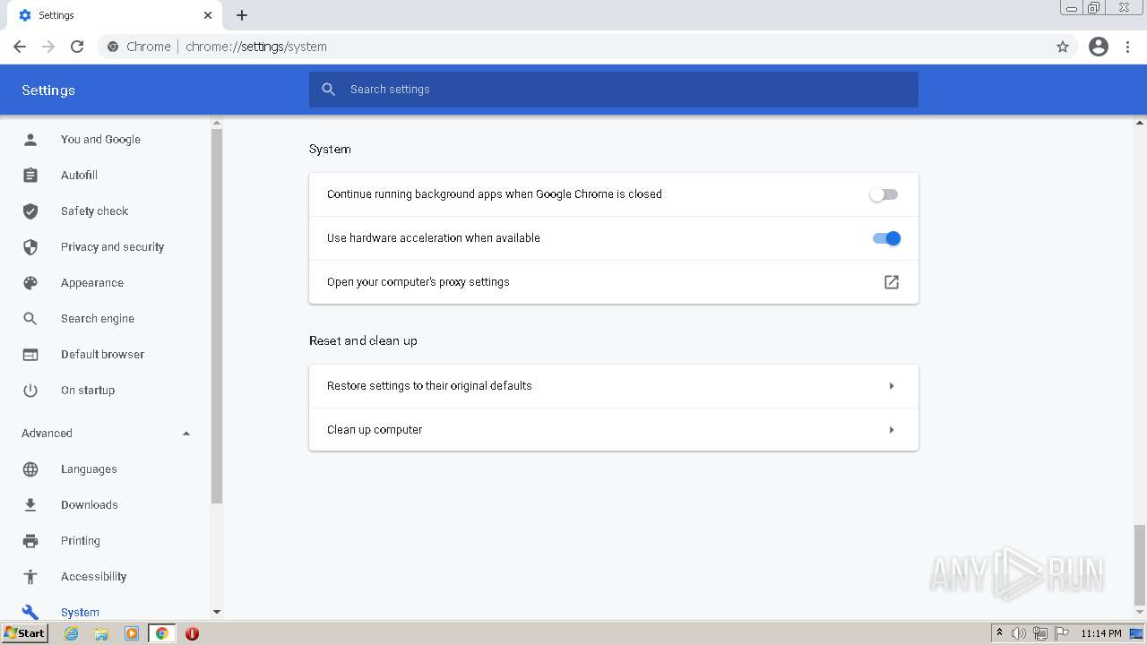This screenshot has height=645, width=1147.
Task: Click the Default browser window icon
Action: 30,355
